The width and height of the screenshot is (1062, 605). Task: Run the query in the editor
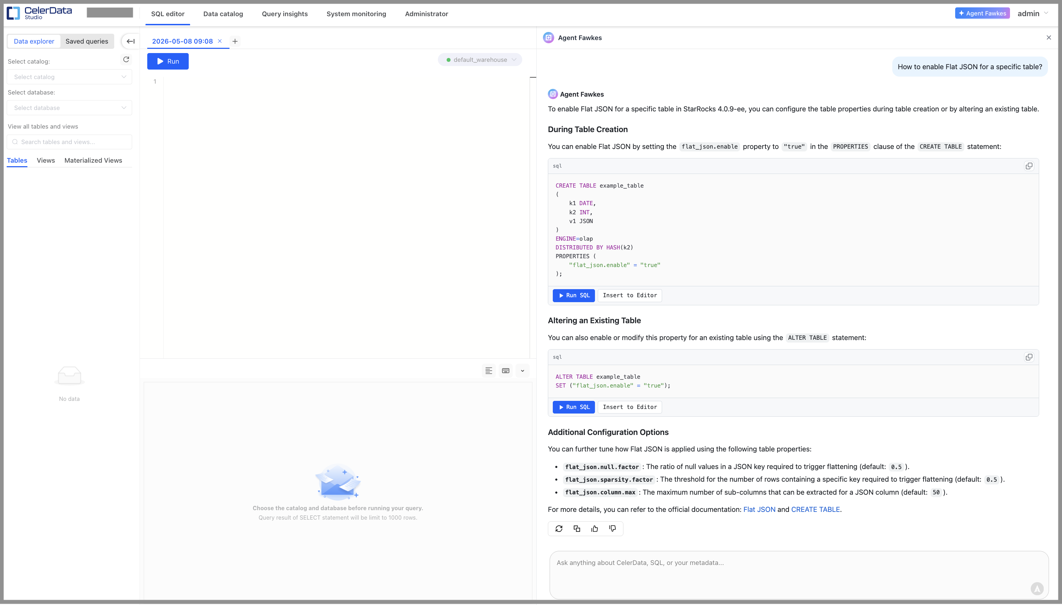tap(168, 61)
